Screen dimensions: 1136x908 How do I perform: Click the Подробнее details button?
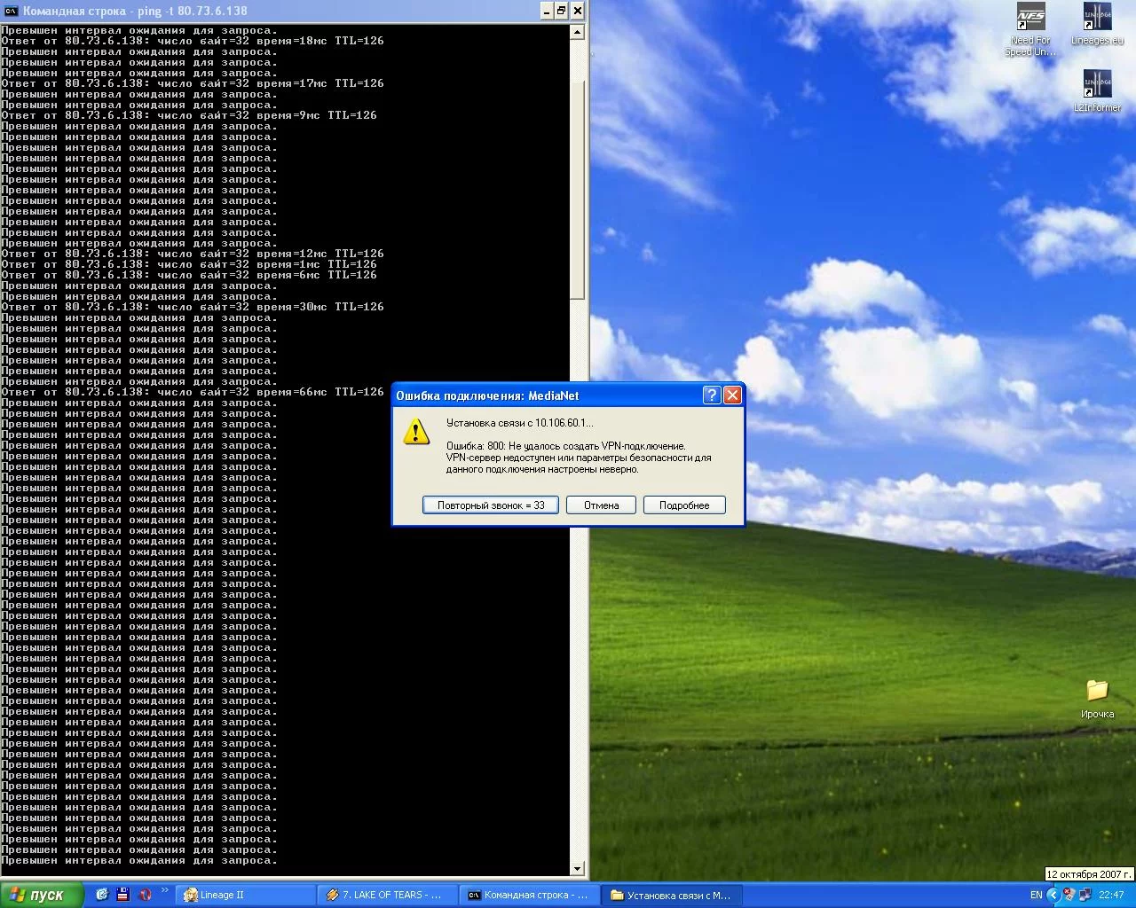click(x=684, y=505)
